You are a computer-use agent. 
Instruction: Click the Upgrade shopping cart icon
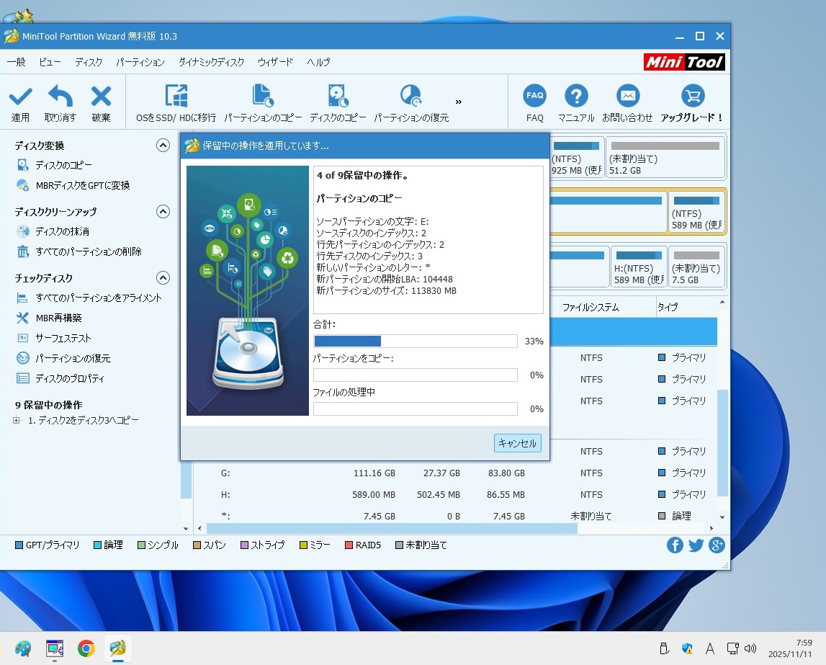(692, 96)
